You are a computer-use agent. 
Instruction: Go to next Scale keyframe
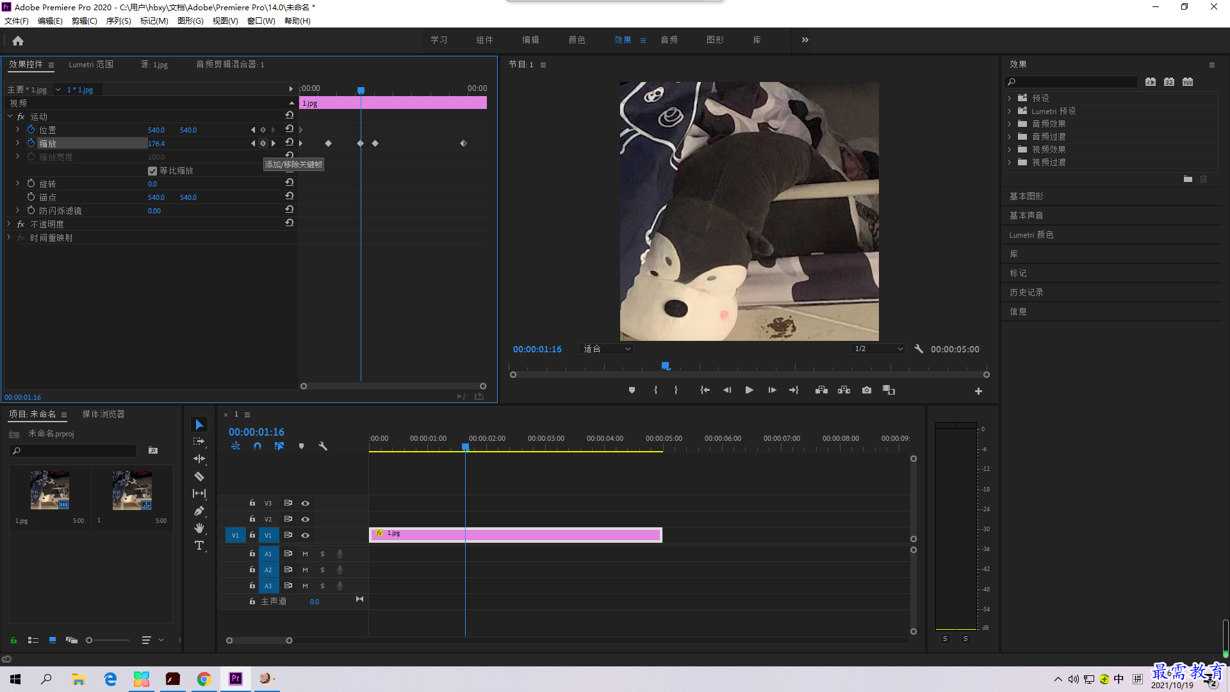point(274,143)
